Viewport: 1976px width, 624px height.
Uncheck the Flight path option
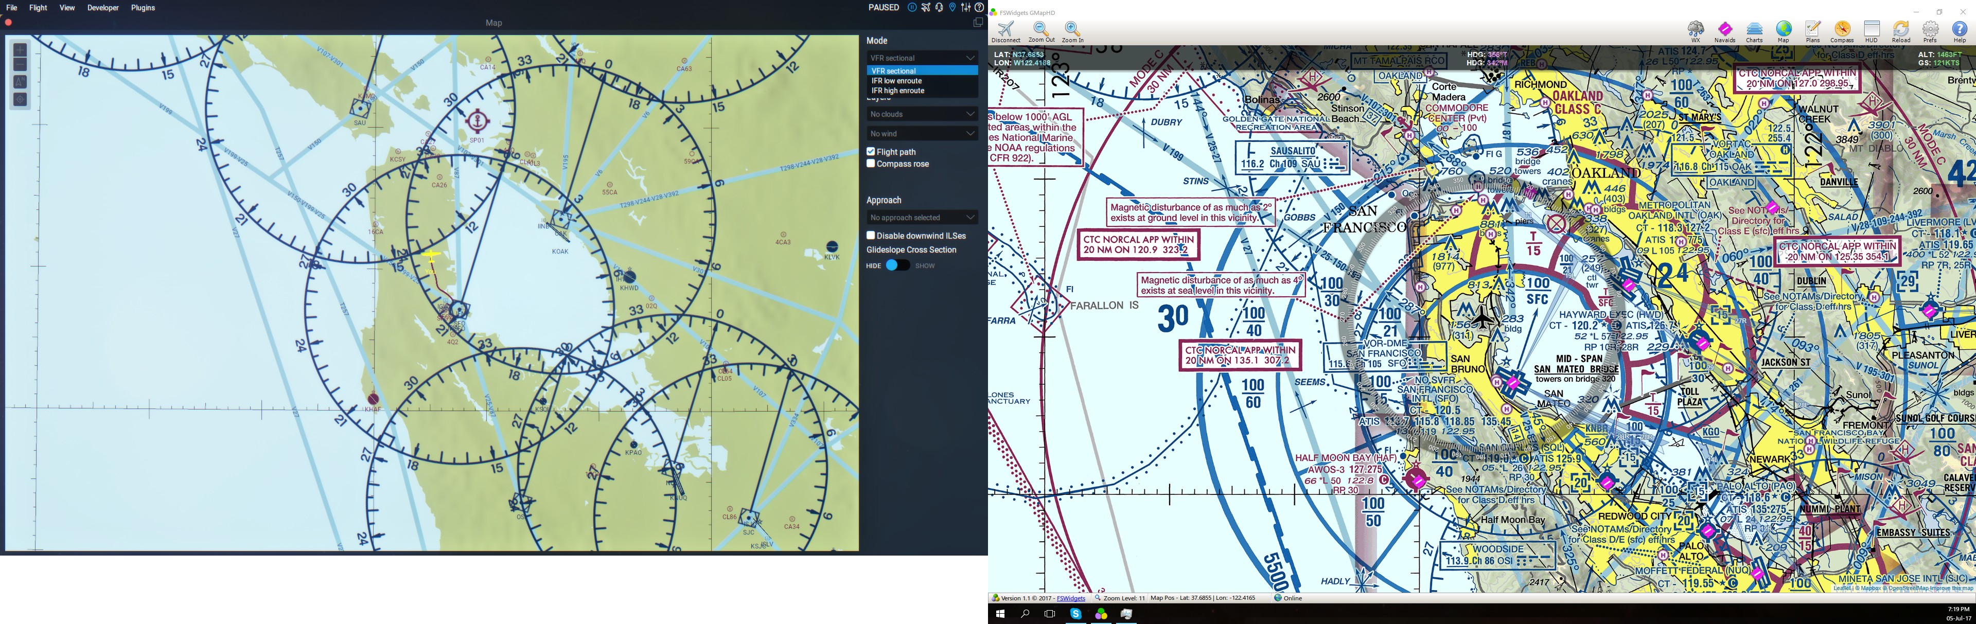[871, 151]
